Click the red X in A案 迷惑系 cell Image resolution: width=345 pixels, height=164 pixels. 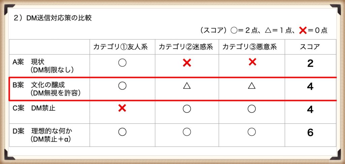coord(187,63)
